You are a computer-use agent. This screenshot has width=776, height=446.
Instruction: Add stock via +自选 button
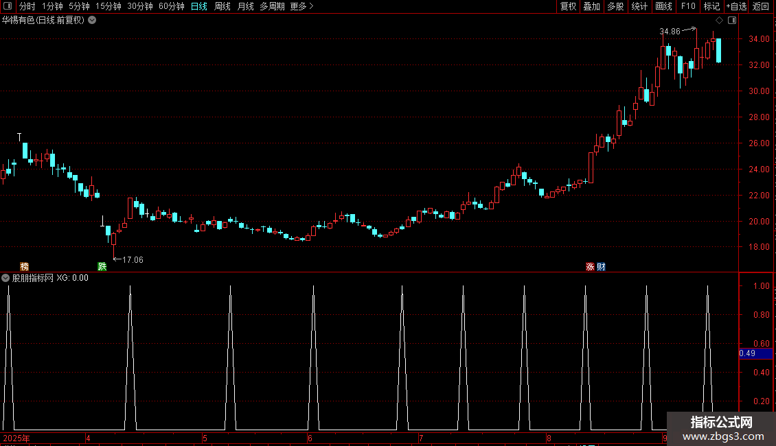pos(736,6)
